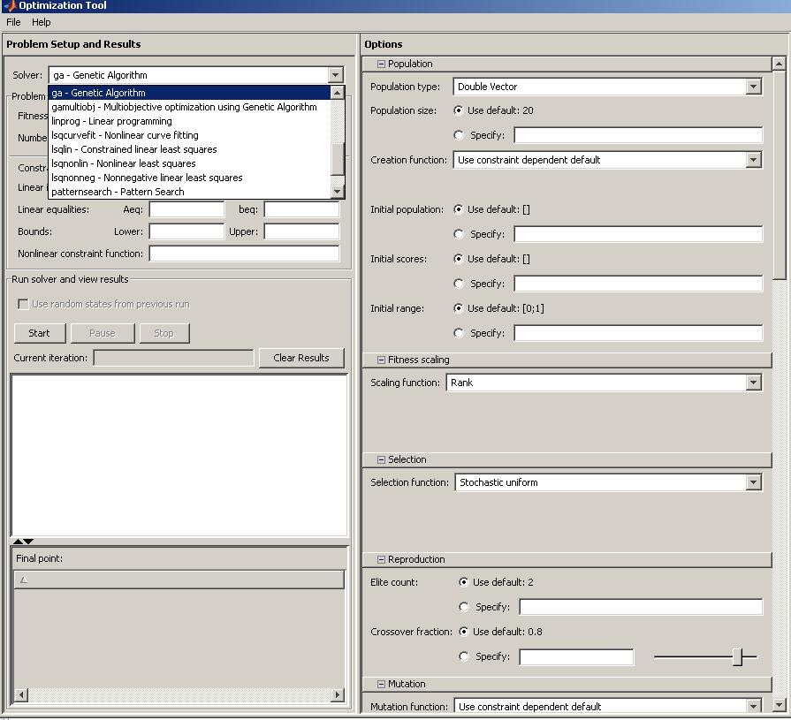This screenshot has height=720, width=791.
Task: Select Initial population Use default radio
Action: point(459,209)
